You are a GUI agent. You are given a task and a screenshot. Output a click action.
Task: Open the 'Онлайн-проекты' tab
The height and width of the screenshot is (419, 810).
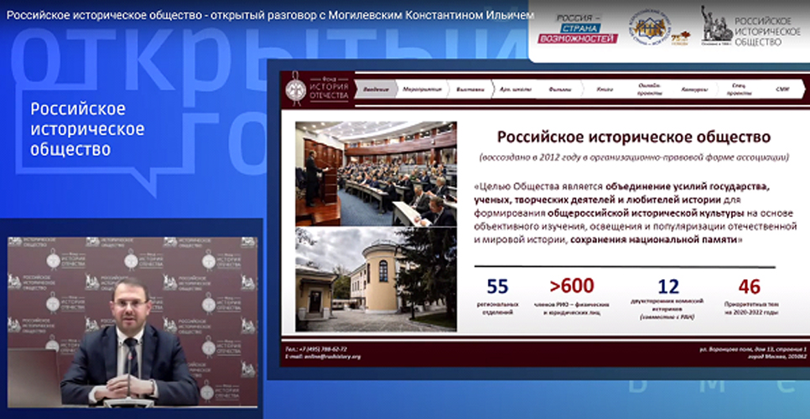tap(649, 90)
